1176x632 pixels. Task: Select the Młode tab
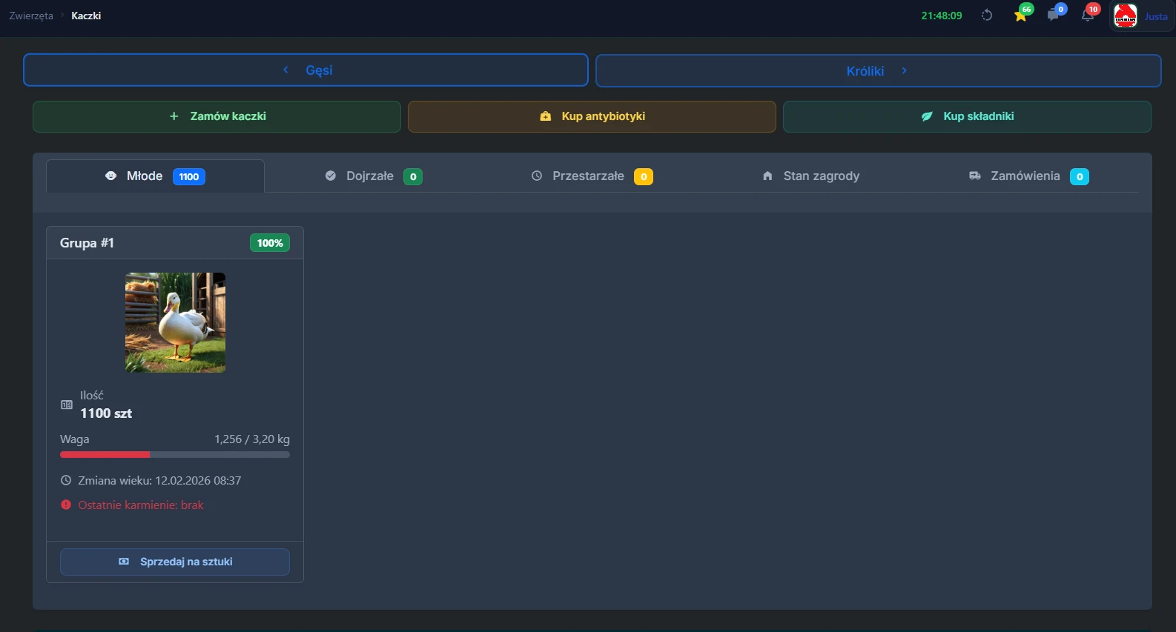(x=155, y=176)
